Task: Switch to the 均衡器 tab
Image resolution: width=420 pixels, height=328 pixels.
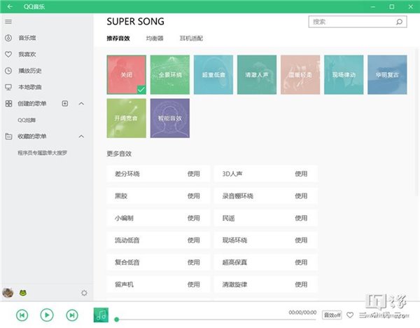Action: tap(155, 39)
